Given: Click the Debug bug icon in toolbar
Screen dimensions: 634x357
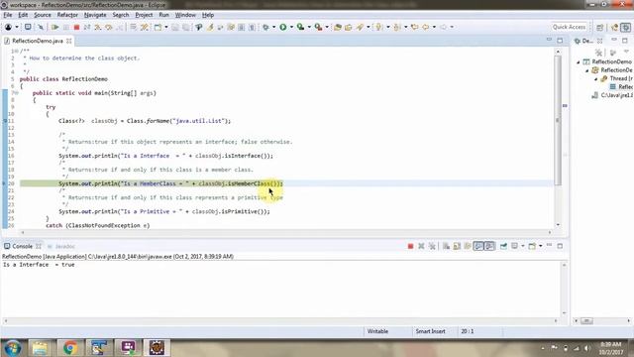Looking at the screenshot, I should [265, 27].
